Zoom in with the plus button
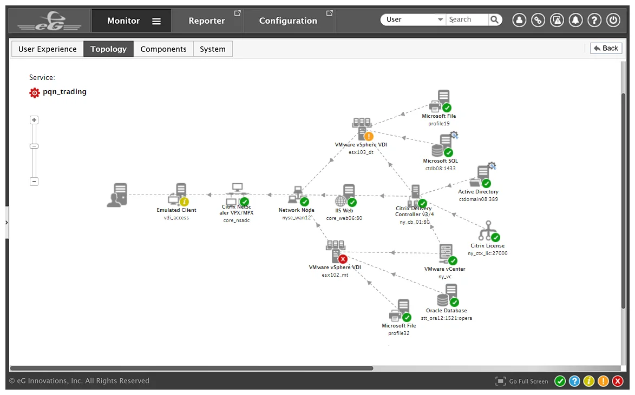 tap(34, 120)
